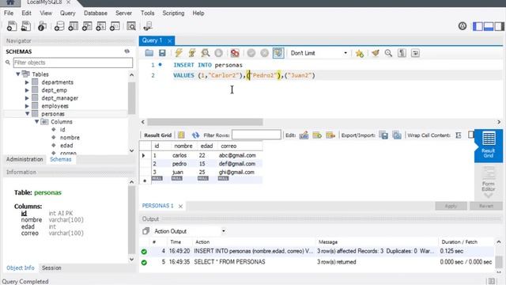Open the Scripting menu

pyautogui.click(x=173, y=13)
